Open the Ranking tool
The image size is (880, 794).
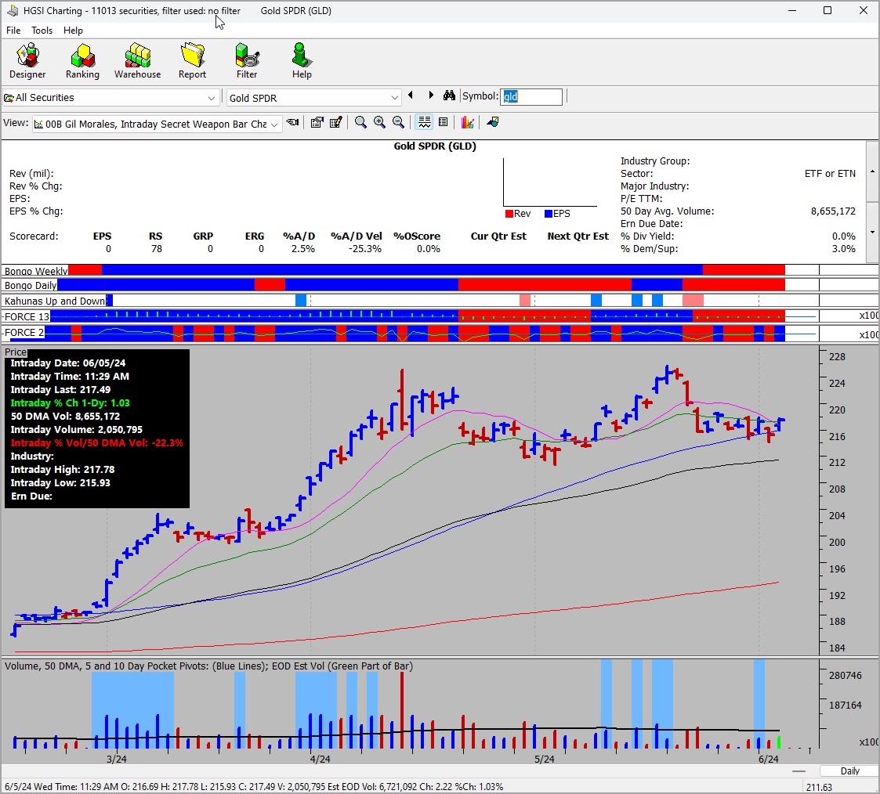coord(82,61)
